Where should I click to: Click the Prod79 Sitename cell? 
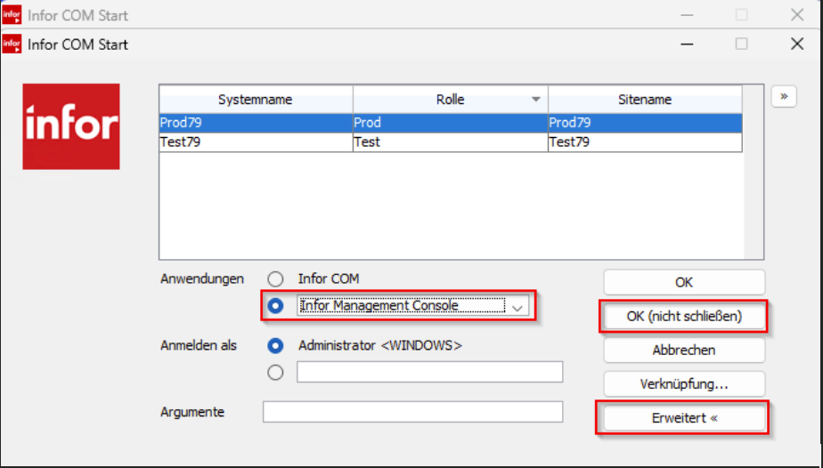coord(645,123)
